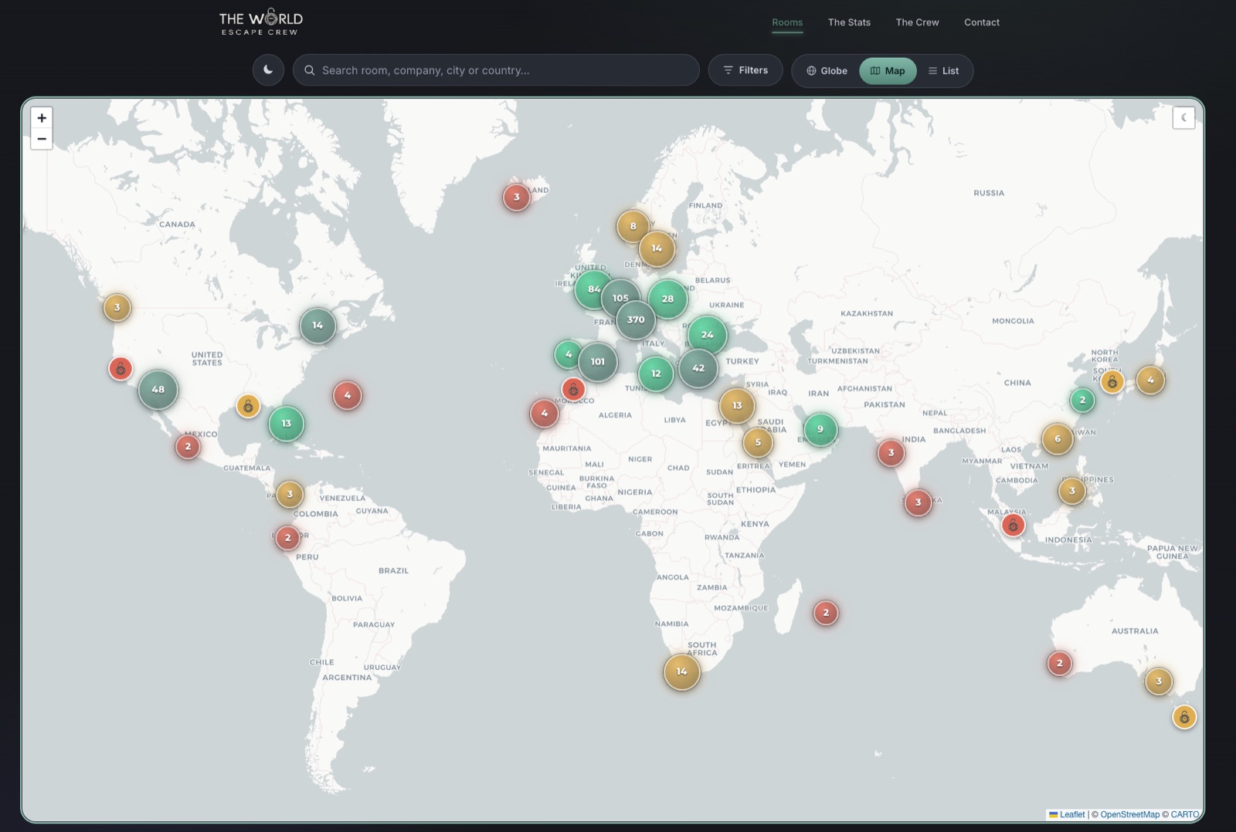Expand the 84 cluster over United Kingdom

coord(593,289)
